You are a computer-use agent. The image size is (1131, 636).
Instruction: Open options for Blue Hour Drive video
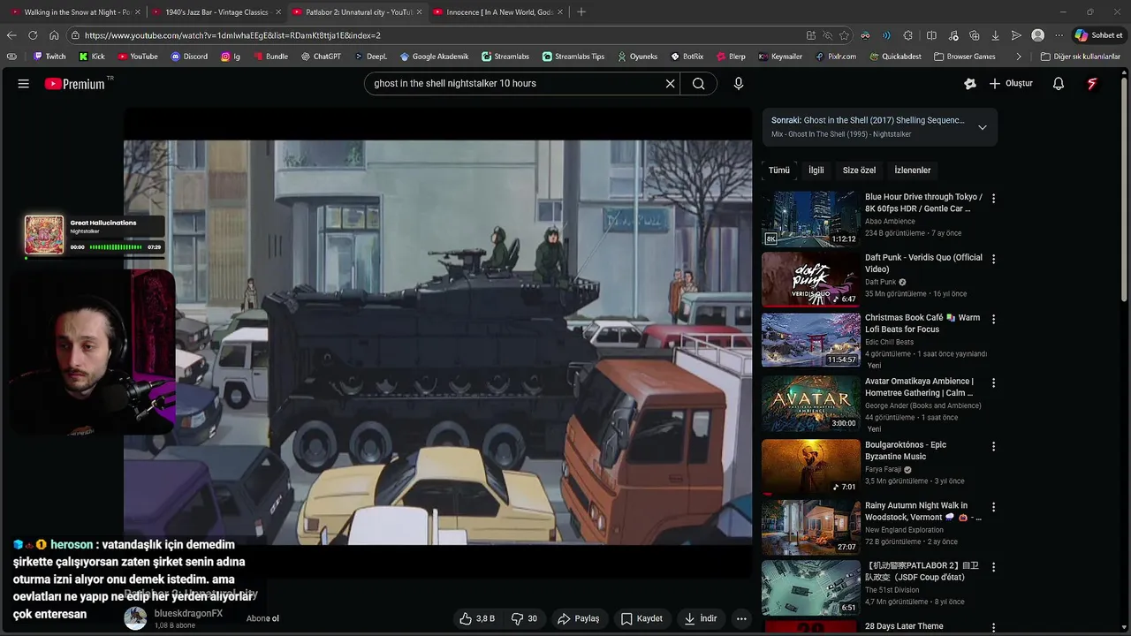[993, 199]
